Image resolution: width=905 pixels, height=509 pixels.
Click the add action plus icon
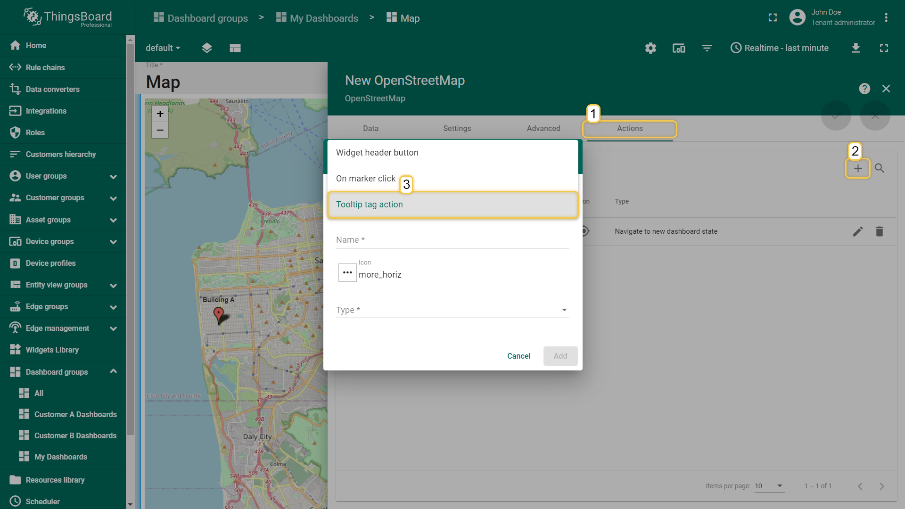857,168
